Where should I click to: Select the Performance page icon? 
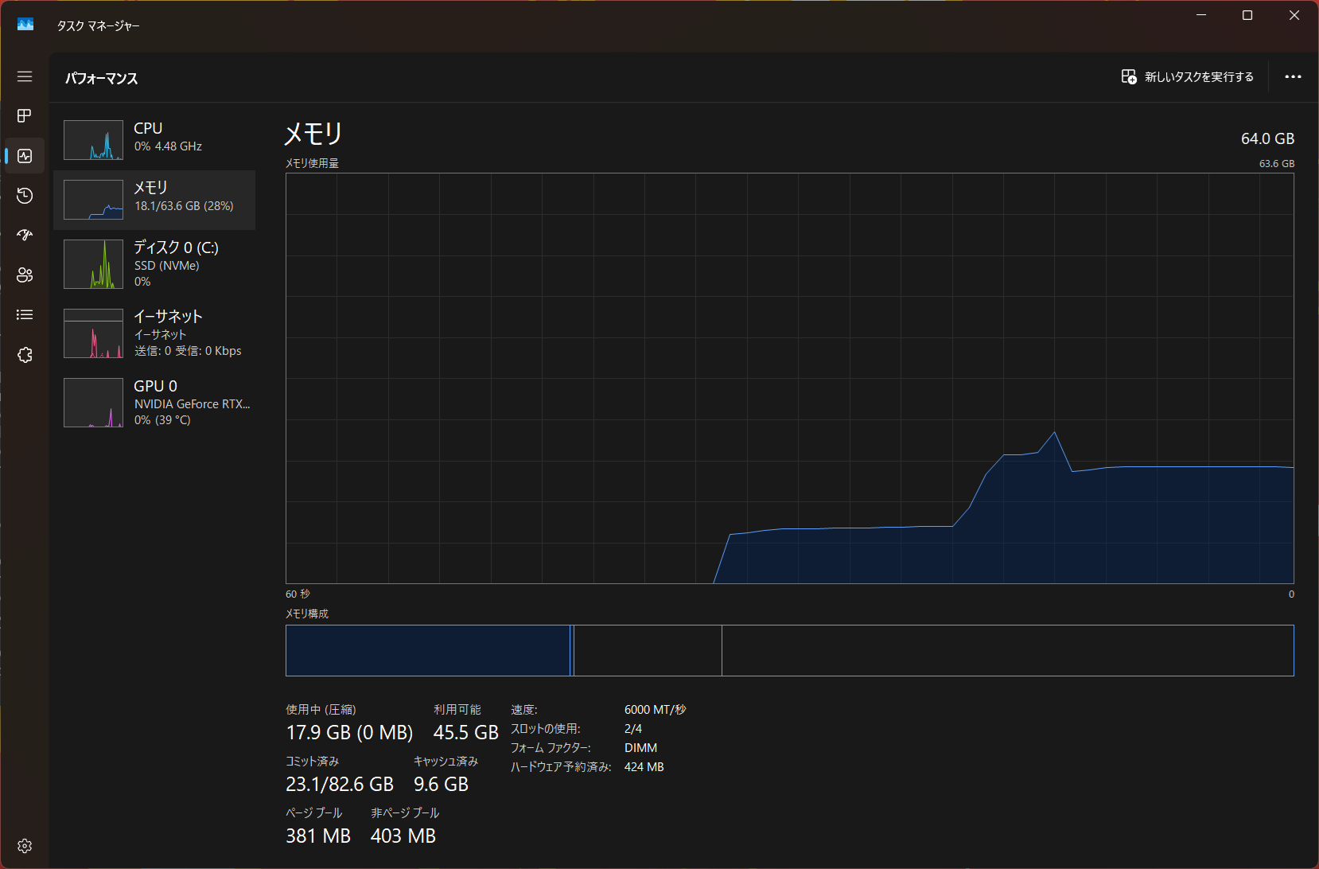coord(25,156)
